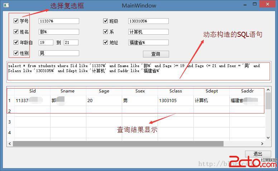Click the 退出 button
Image resolution: width=278 pixels, height=171 pixels.
coord(258,154)
